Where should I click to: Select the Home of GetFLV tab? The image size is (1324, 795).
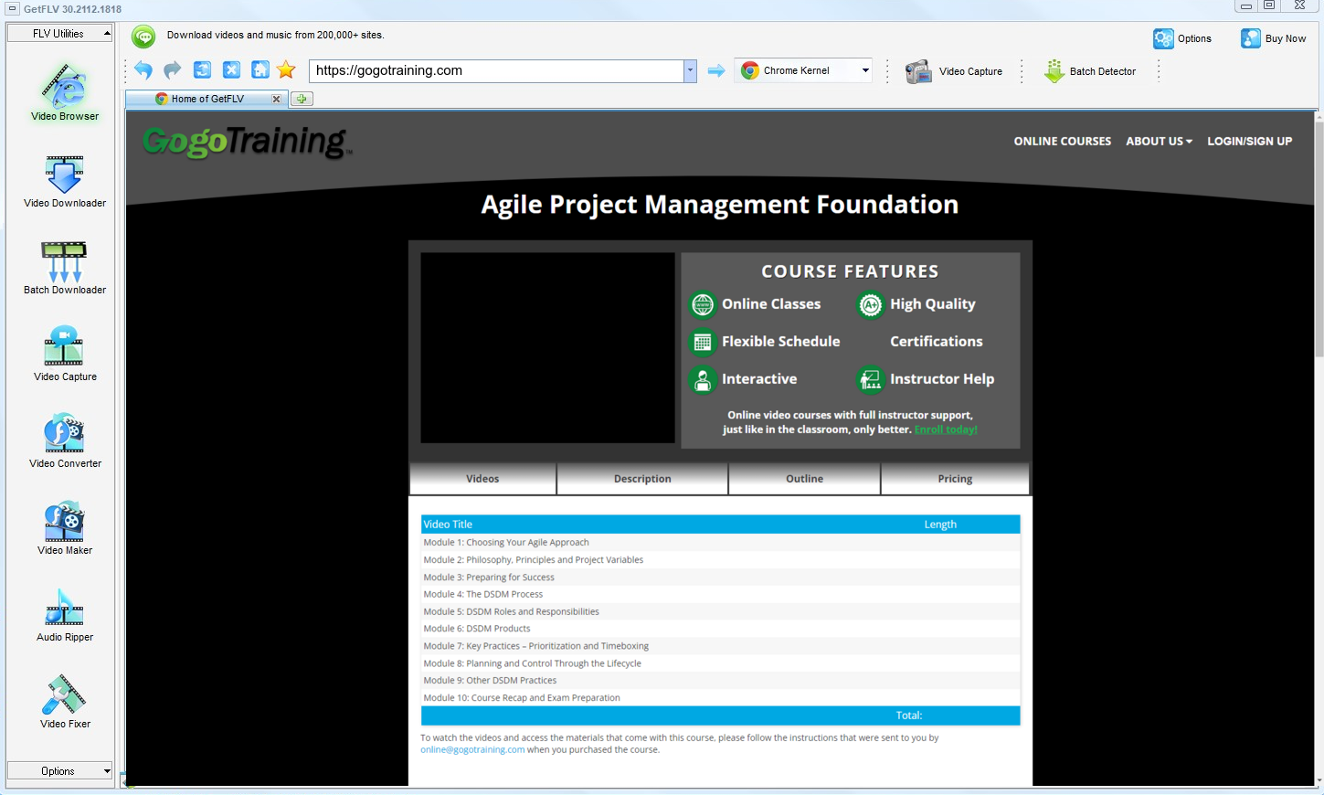[207, 99]
